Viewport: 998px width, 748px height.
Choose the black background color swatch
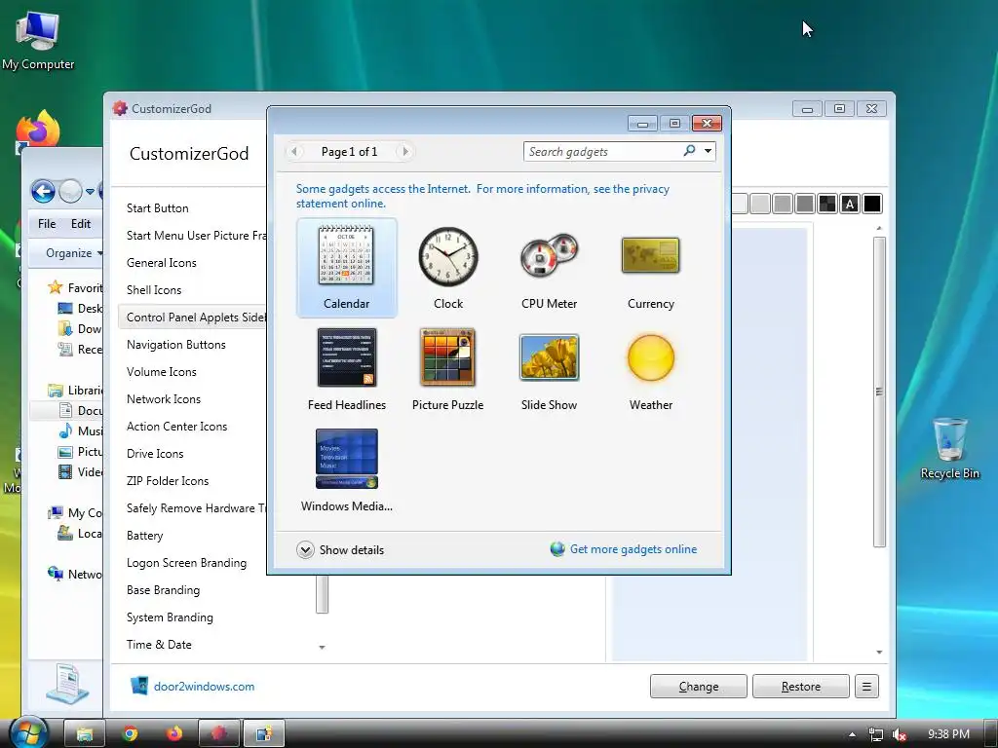(x=872, y=204)
